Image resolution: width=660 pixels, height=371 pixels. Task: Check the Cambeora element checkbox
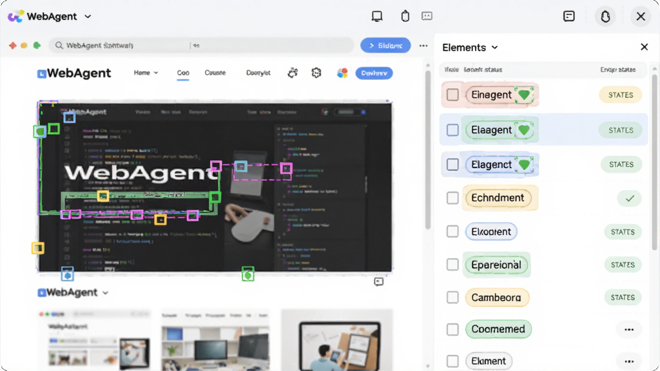click(x=452, y=298)
